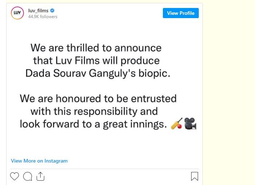Click the "look forward to a great innings" text

[x=93, y=124]
